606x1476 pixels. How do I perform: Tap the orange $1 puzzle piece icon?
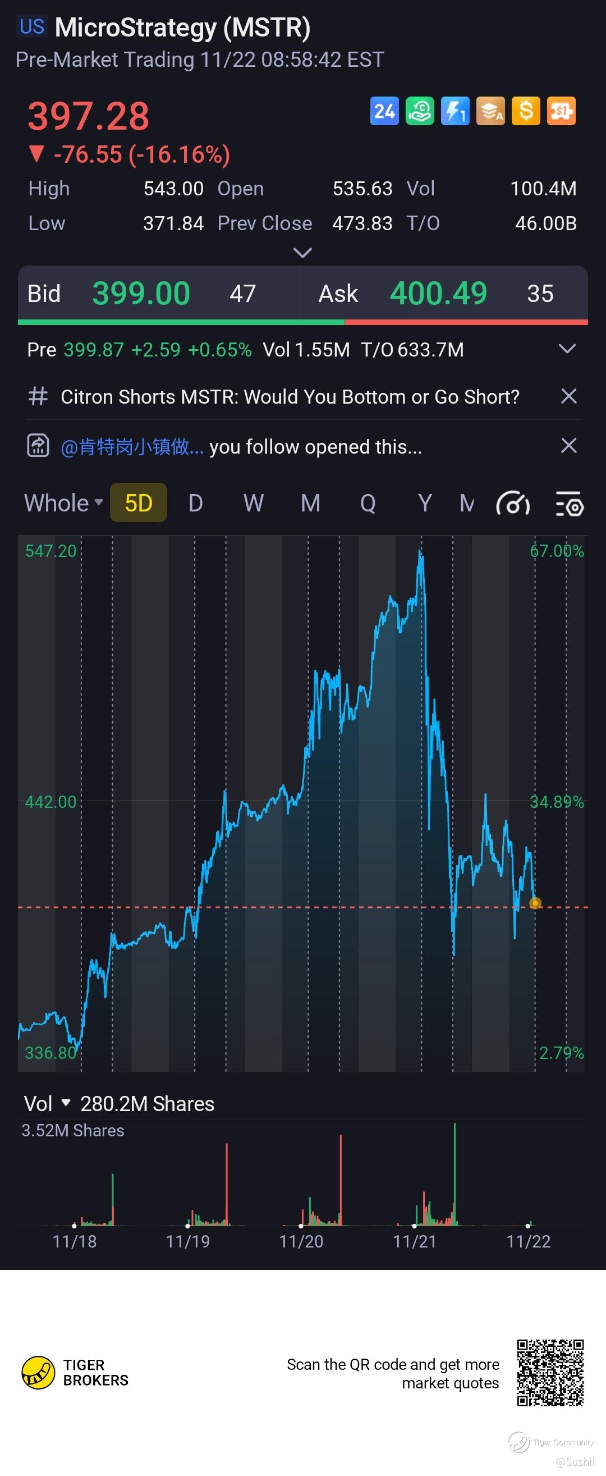(x=561, y=111)
